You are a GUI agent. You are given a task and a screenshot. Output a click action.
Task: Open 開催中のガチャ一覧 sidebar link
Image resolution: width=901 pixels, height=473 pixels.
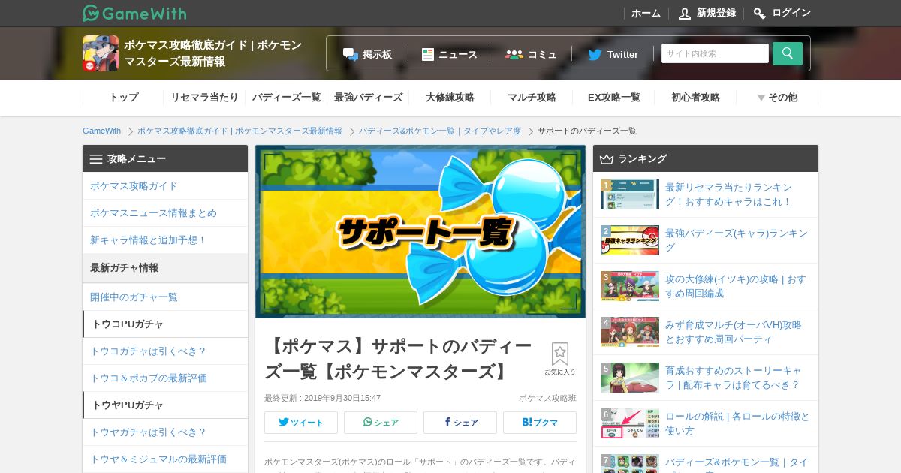click(x=165, y=297)
